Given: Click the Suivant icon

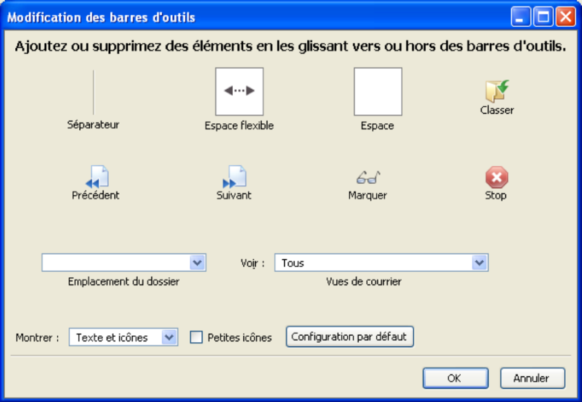Looking at the screenshot, I should [234, 177].
